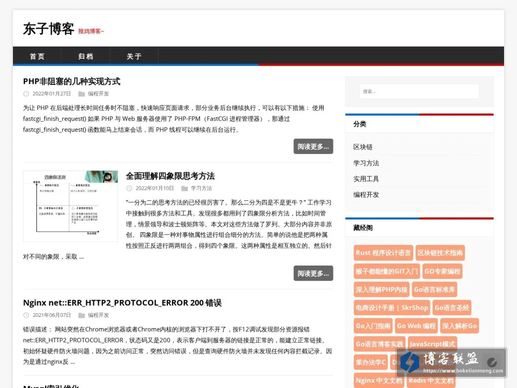Open the 关于 navigation item

pos(134,56)
